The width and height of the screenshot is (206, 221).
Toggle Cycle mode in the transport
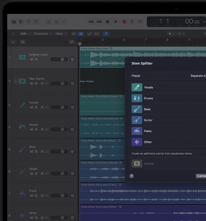click(140, 22)
